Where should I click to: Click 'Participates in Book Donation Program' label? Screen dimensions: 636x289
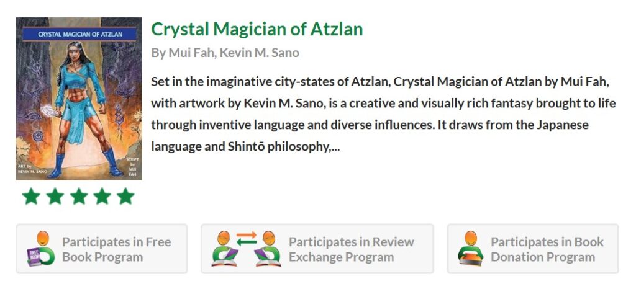[547, 249]
